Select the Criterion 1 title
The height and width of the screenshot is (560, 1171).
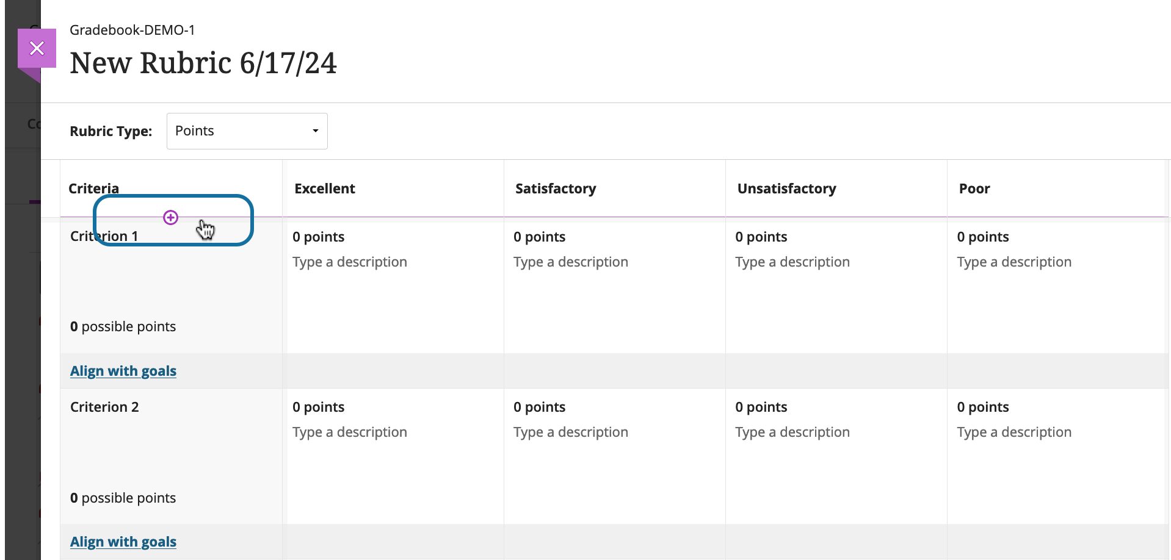(x=104, y=237)
